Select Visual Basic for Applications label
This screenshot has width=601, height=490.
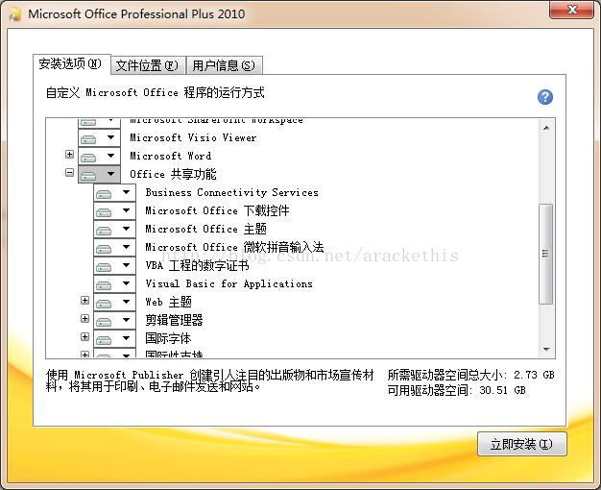[229, 284]
